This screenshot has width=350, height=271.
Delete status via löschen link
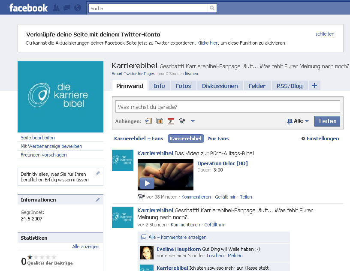click(x=191, y=73)
